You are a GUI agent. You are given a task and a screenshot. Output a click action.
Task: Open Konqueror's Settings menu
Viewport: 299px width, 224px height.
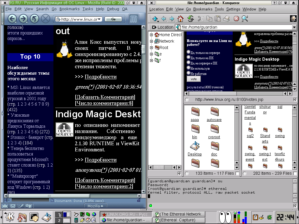tap(233, 9)
